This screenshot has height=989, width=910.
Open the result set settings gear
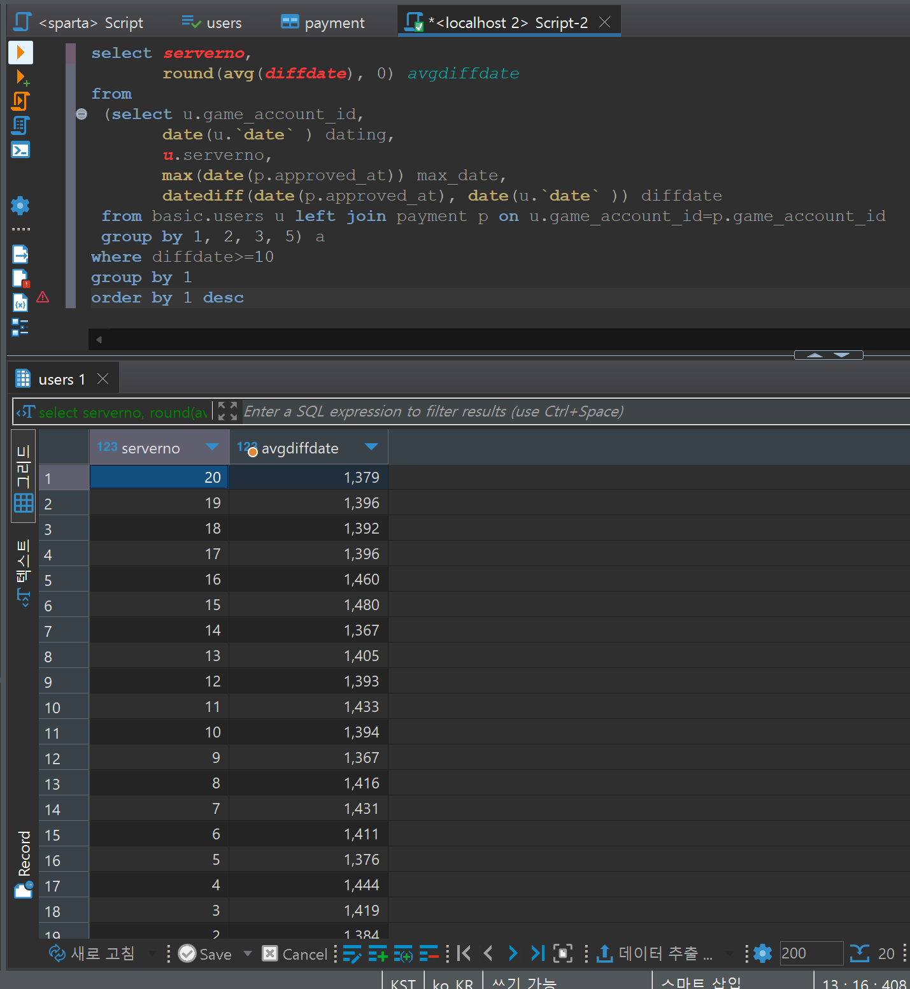[x=762, y=953]
